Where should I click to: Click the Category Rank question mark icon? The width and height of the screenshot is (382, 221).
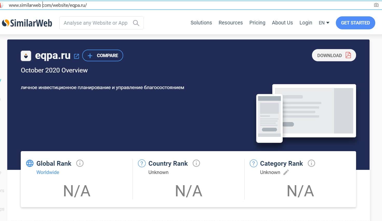point(253,163)
